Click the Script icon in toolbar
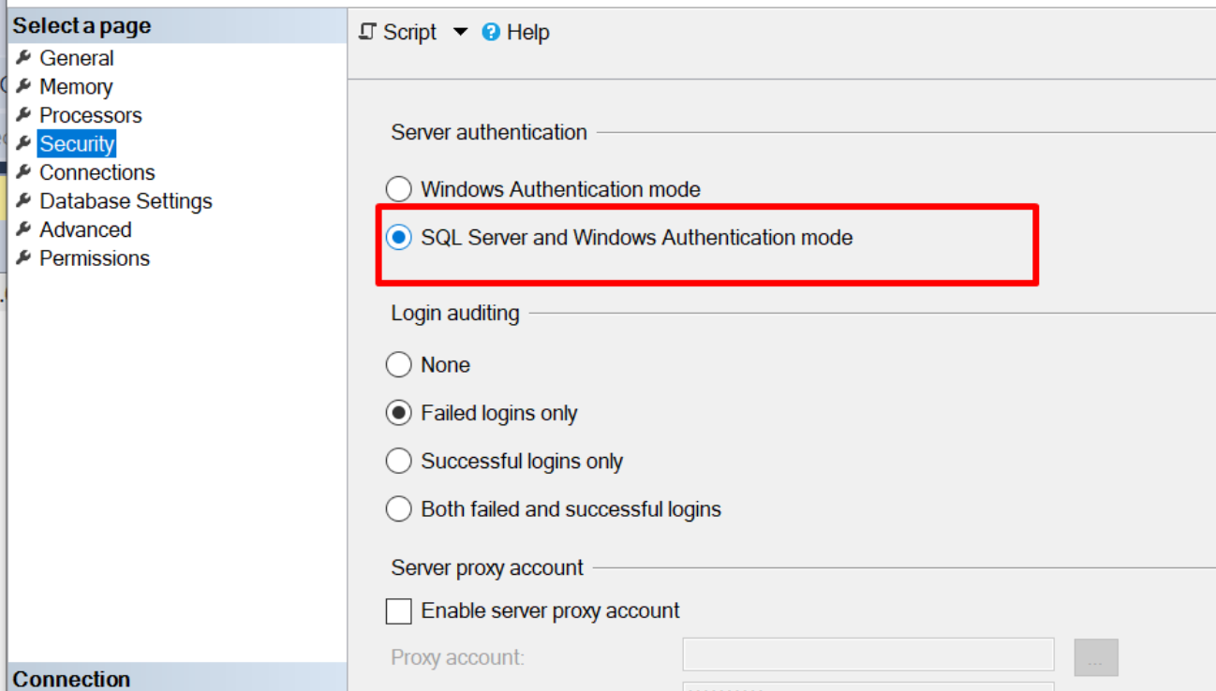Image resolution: width=1216 pixels, height=691 pixels. (x=367, y=32)
